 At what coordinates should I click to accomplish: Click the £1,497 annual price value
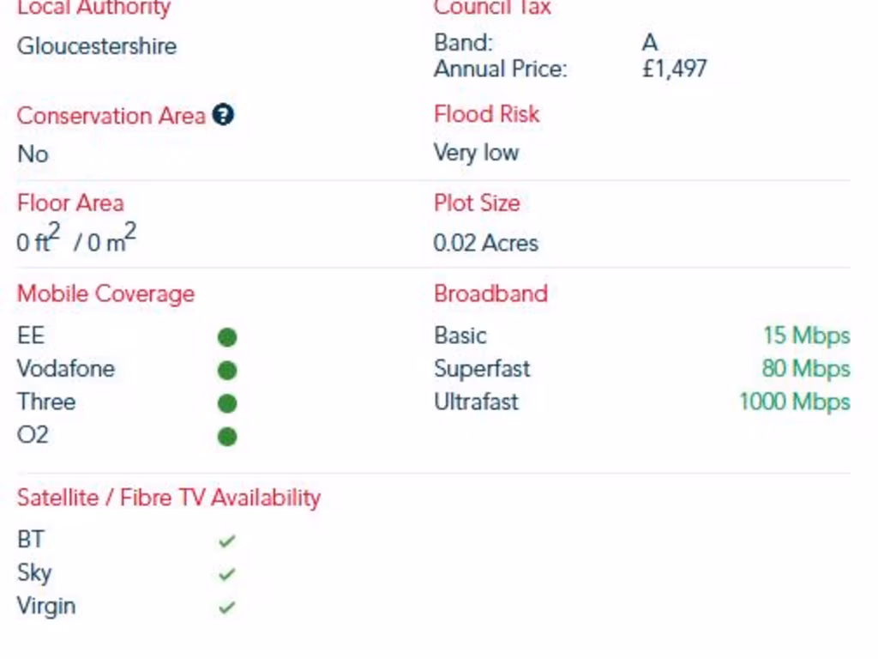point(675,69)
